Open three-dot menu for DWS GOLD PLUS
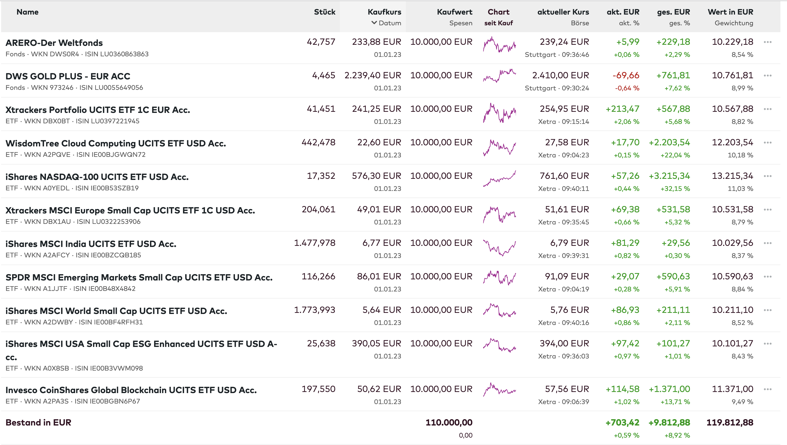 pos(767,76)
